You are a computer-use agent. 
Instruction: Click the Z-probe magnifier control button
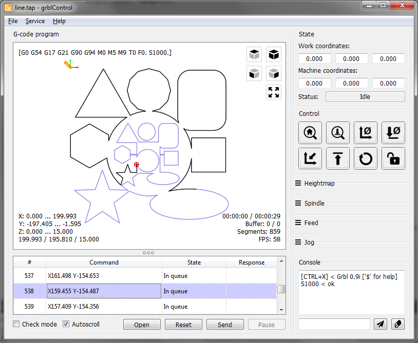[x=338, y=133]
